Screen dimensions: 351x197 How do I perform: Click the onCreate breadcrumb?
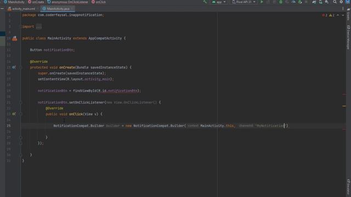[x=36, y=2]
